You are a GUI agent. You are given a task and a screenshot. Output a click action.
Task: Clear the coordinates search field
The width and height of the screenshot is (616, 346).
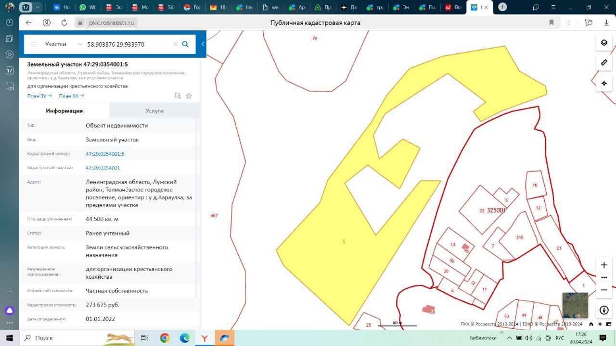point(176,44)
